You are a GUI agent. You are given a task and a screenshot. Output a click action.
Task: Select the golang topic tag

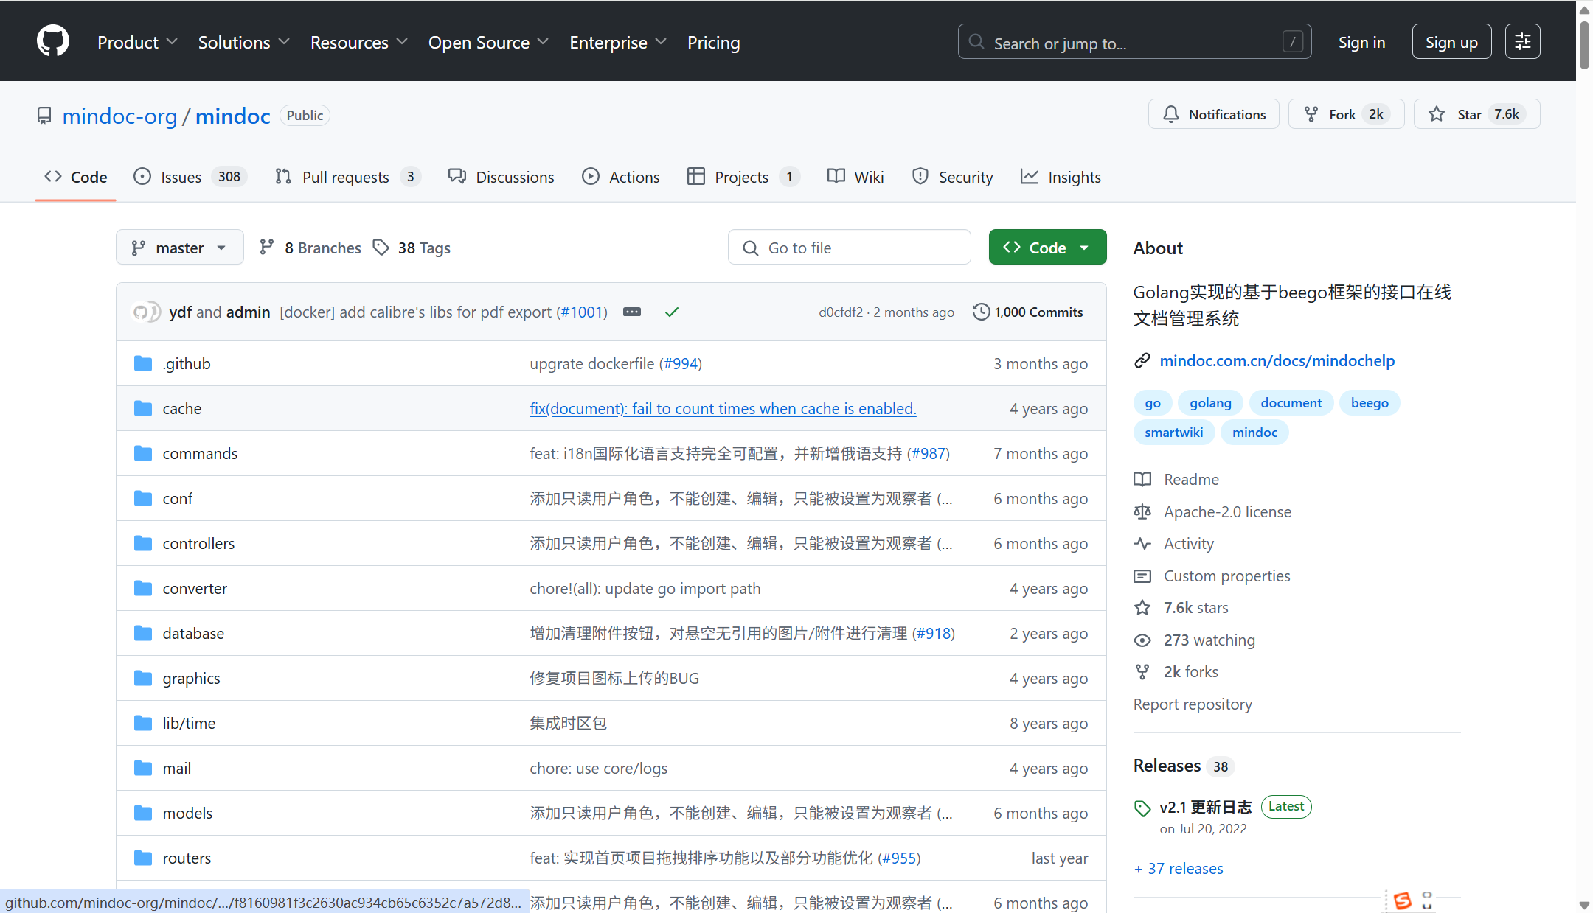pyautogui.click(x=1209, y=403)
